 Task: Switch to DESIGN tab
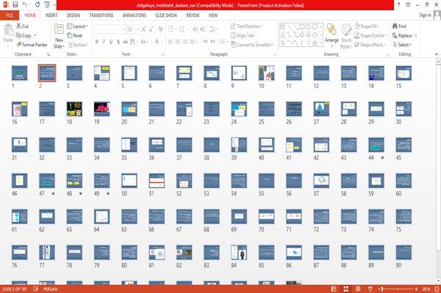point(73,15)
